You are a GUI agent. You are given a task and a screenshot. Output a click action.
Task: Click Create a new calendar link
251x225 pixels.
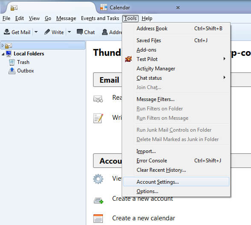(x=143, y=218)
